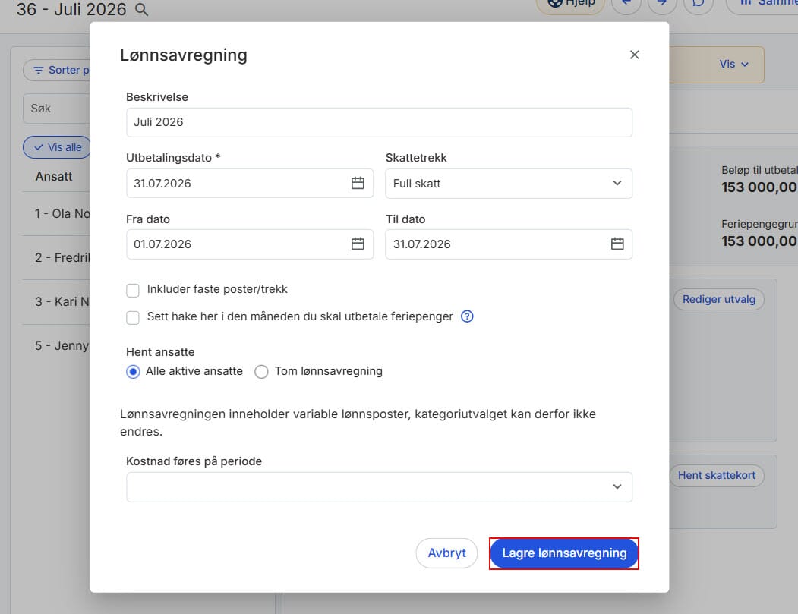Click the 36 - Juli 2026 page title
This screenshot has height=614, width=798.
[x=71, y=9]
